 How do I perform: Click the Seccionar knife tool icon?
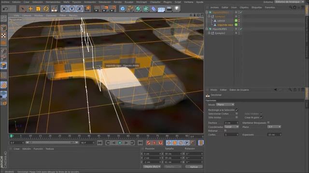(208, 95)
